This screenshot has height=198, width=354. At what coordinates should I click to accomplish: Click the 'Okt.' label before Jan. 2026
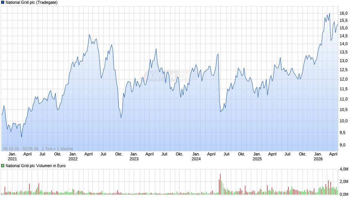click(302, 154)
